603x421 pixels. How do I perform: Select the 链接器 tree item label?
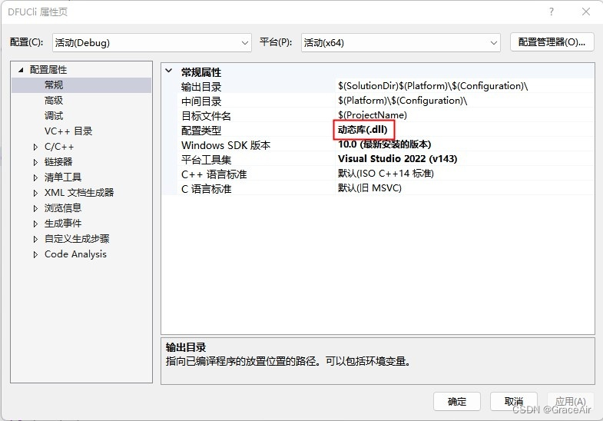tap(58, 162)
